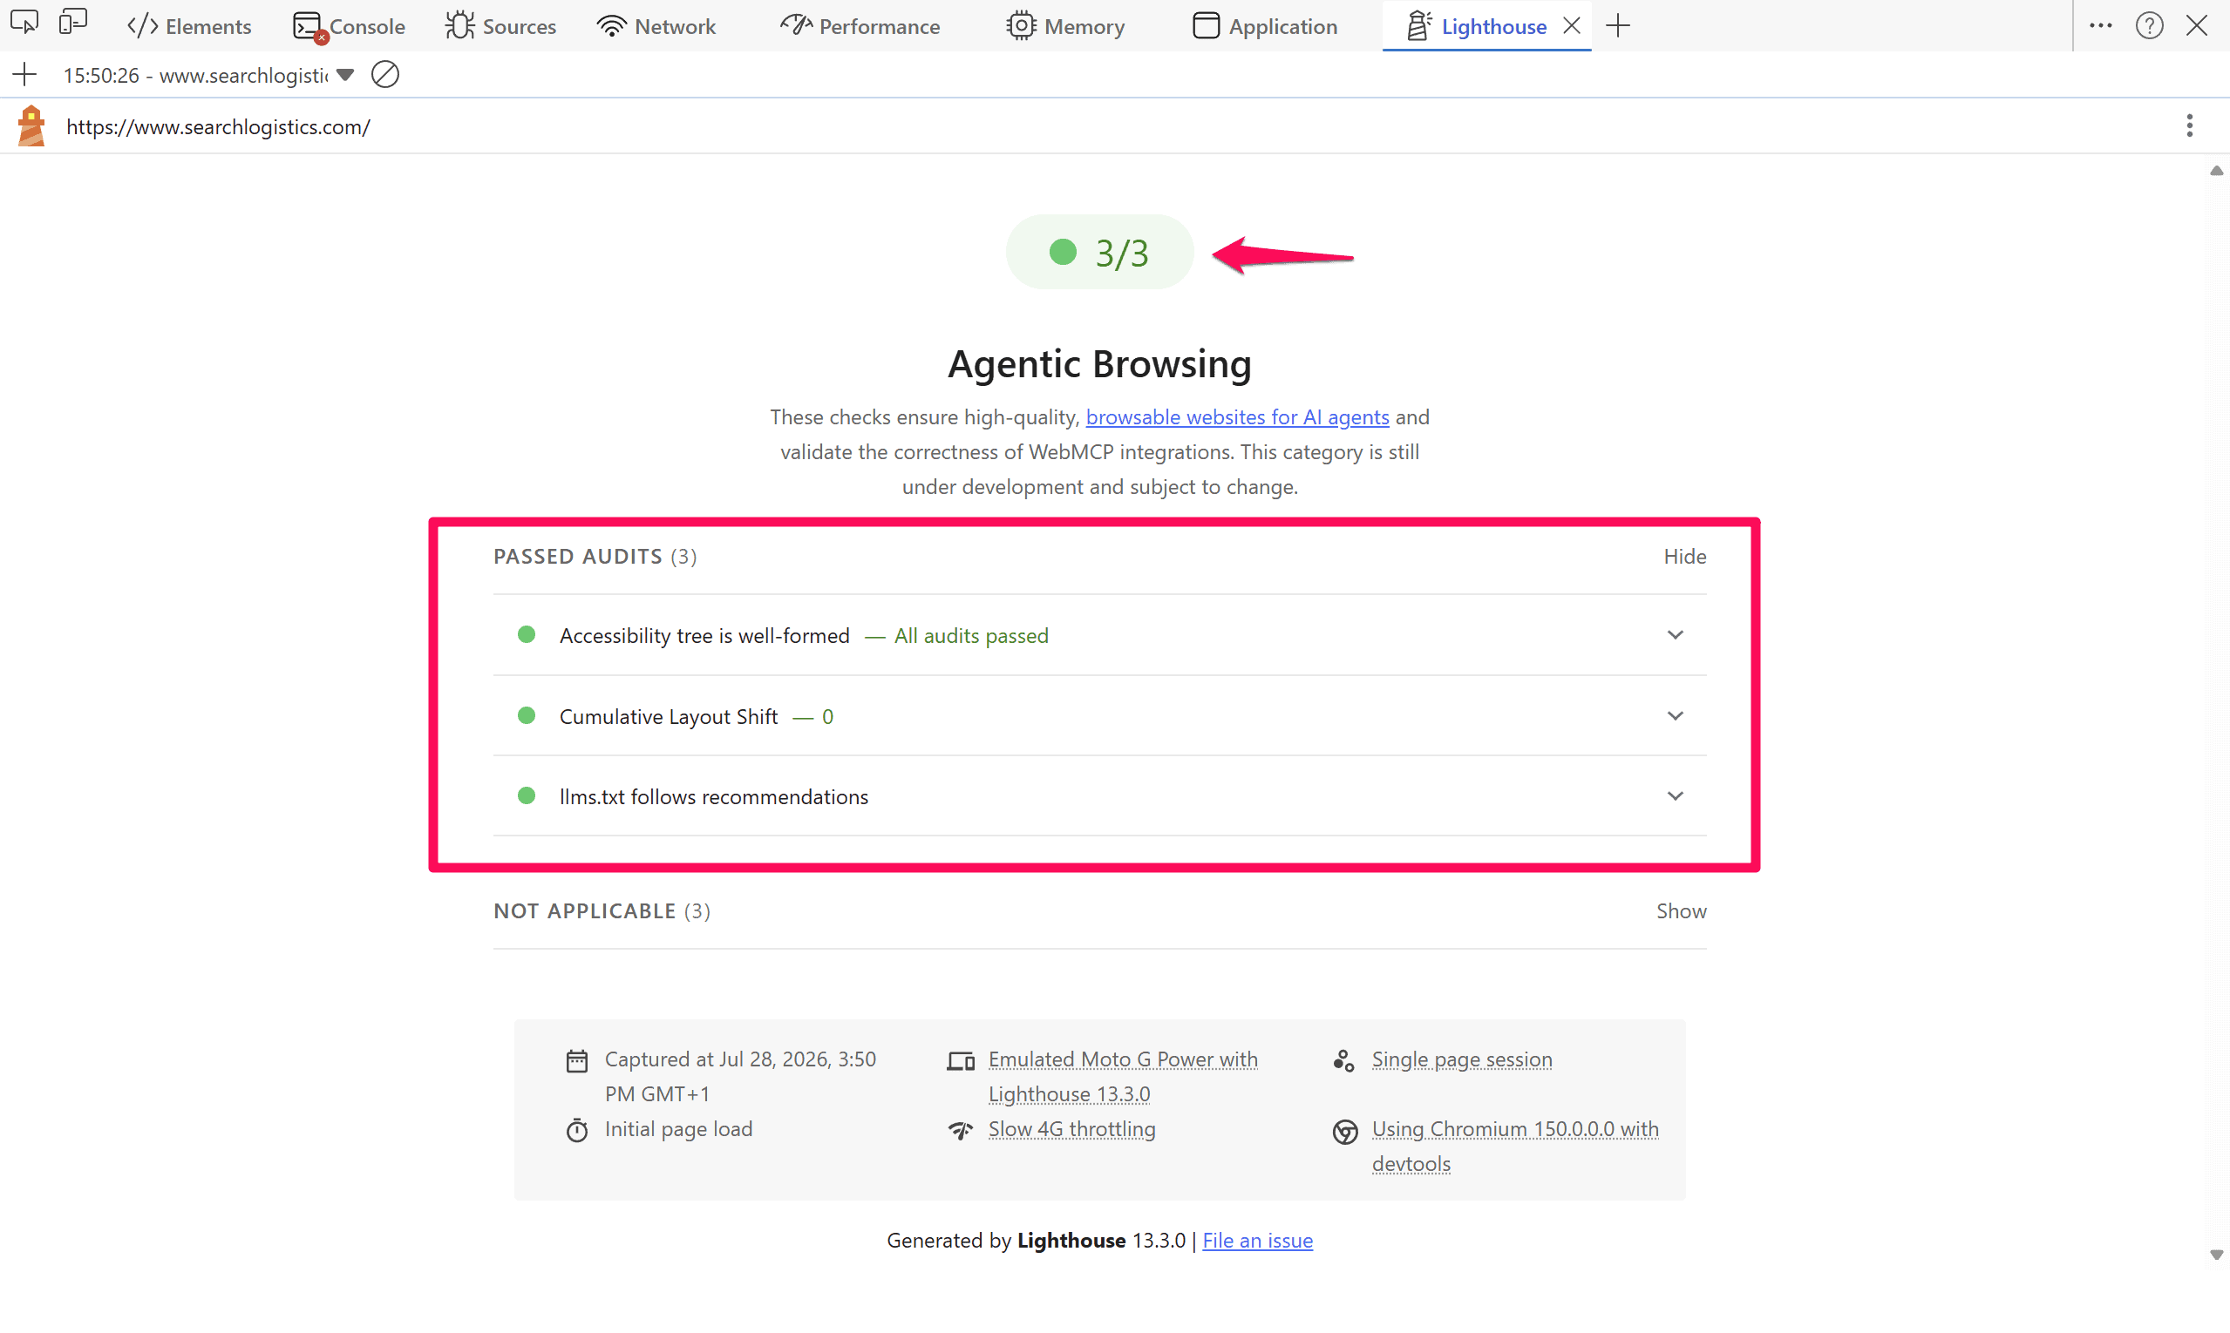
Task: Click the Lighthouse logo icon
Action: tap(31, 125)
